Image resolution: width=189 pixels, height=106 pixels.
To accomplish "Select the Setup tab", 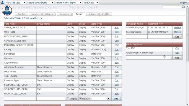I will (x=79, y=14).
